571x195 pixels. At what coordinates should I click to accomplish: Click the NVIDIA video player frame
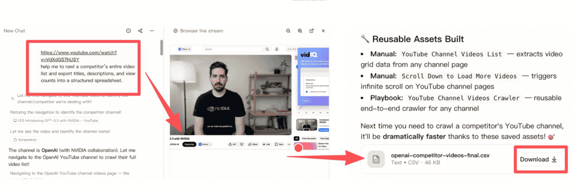click(x=230, y=95)
